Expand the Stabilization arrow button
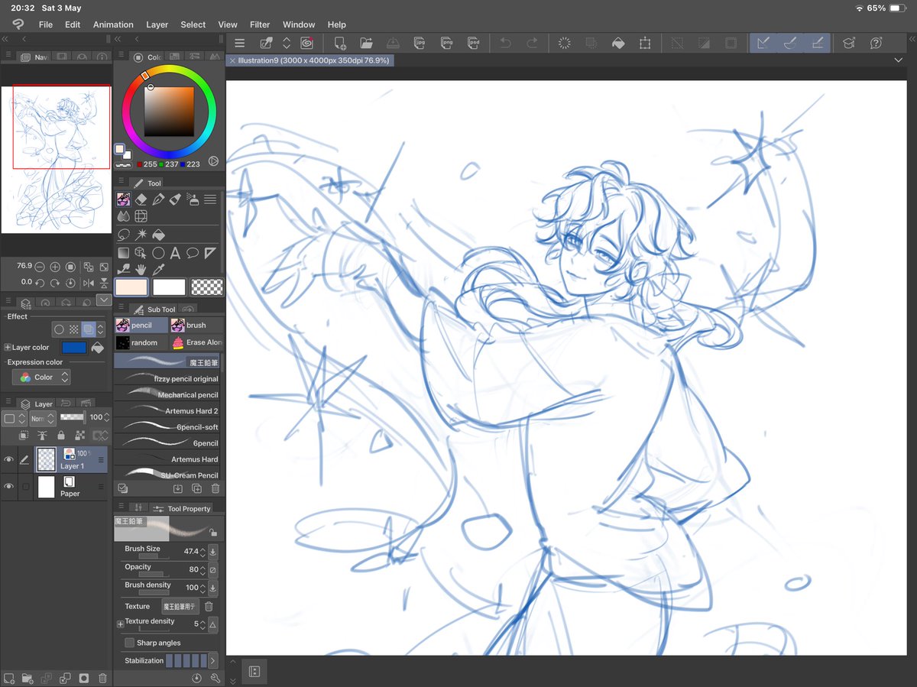Viewport: 917px width, 687px height. coord(212,660)
